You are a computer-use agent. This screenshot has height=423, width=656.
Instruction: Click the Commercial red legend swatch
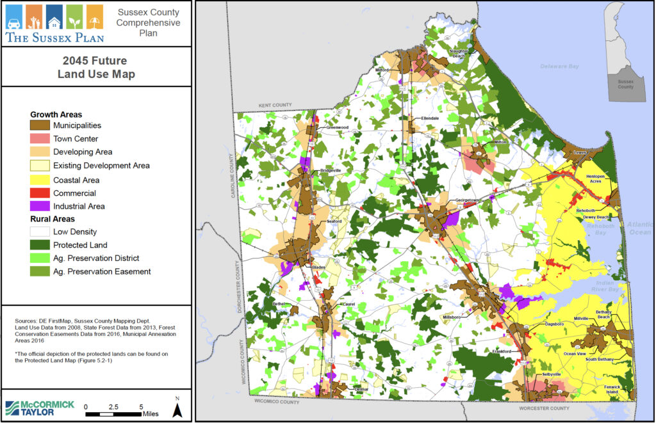click(x=40, y=193)
